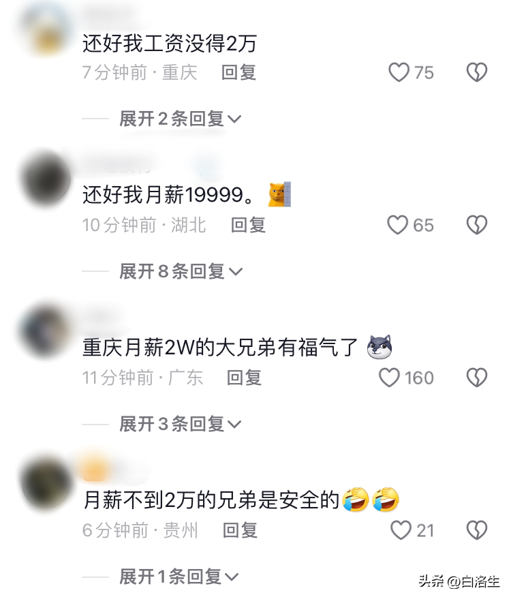
Task: Tap the cat-behind-wall emoji
Action: 279,194
